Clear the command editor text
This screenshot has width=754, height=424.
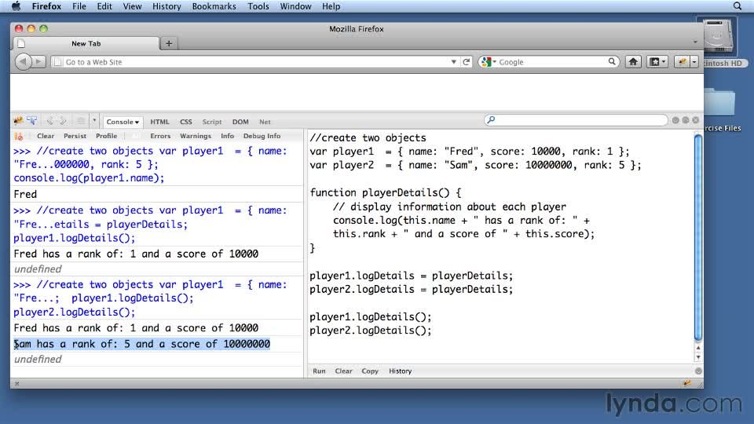point(343,371)
